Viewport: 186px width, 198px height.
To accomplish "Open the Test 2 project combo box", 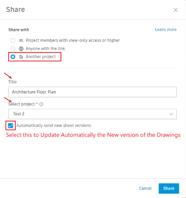I will pos(92,114).
